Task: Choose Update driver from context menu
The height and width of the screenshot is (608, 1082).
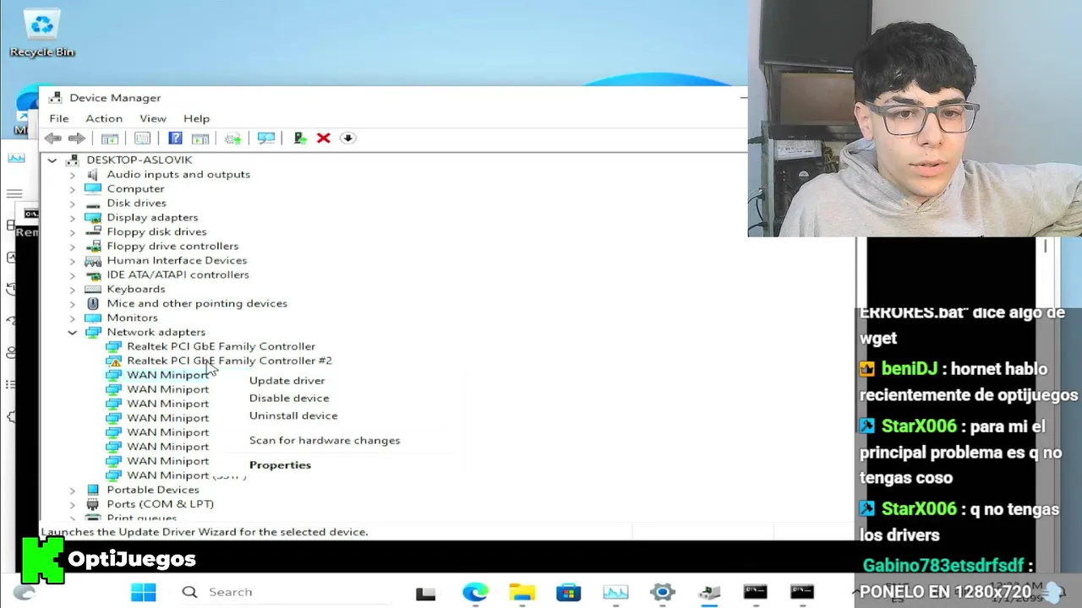Action: coord(287,381)
